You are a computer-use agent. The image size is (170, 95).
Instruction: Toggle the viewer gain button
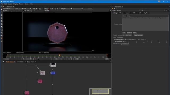(4, 11)
